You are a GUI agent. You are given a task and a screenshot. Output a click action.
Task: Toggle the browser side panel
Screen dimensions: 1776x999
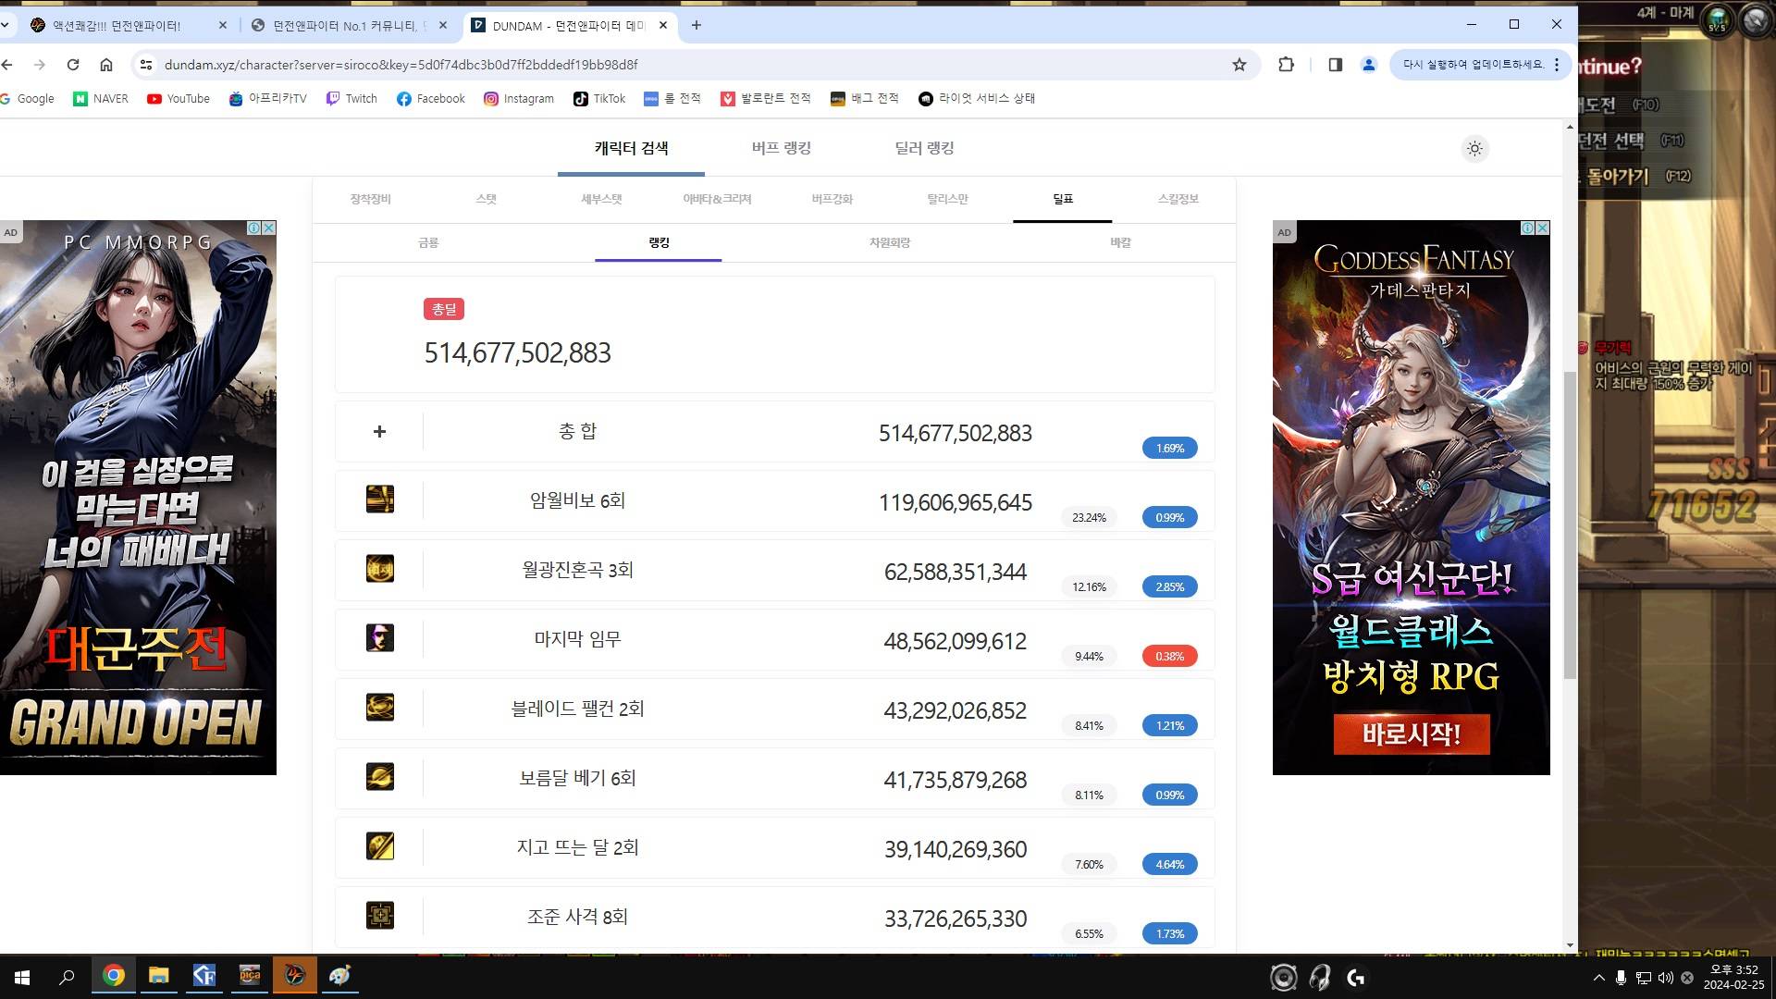[1335, 65]
